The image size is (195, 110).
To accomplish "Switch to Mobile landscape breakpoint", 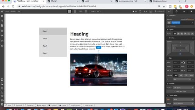I will click(x=80, y=11).
